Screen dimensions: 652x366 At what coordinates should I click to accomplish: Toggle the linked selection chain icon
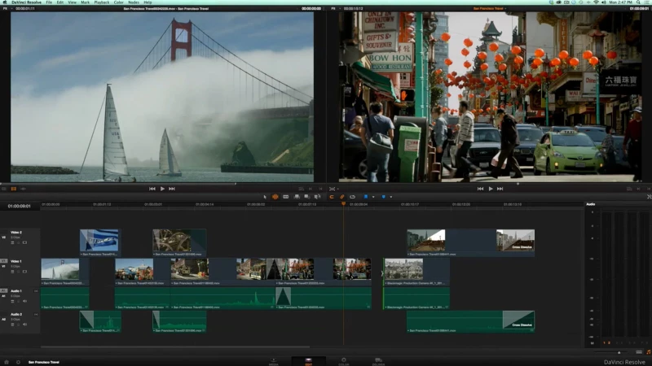coord(341,196)
